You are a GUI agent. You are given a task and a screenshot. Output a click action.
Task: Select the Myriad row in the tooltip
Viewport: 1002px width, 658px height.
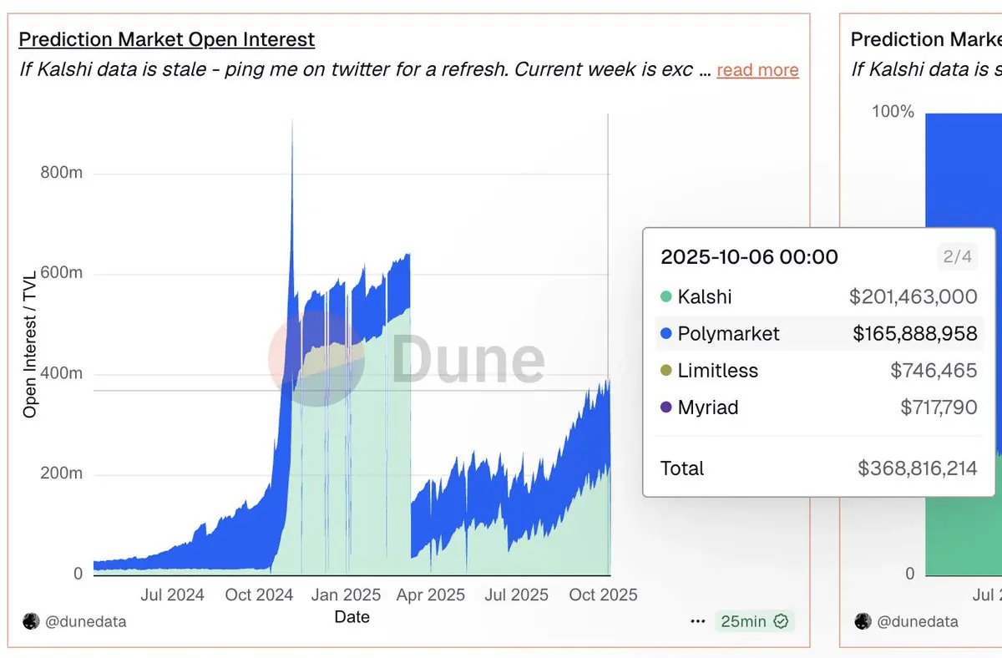pos(818,407)
